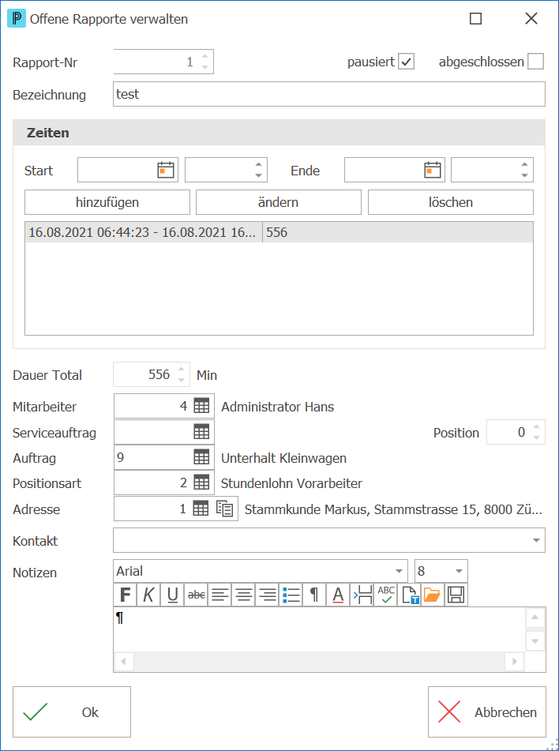Click the text template document icon
The width and height of the screenshot is (559, 751).
pyautogui.click(x=409, y=595)
